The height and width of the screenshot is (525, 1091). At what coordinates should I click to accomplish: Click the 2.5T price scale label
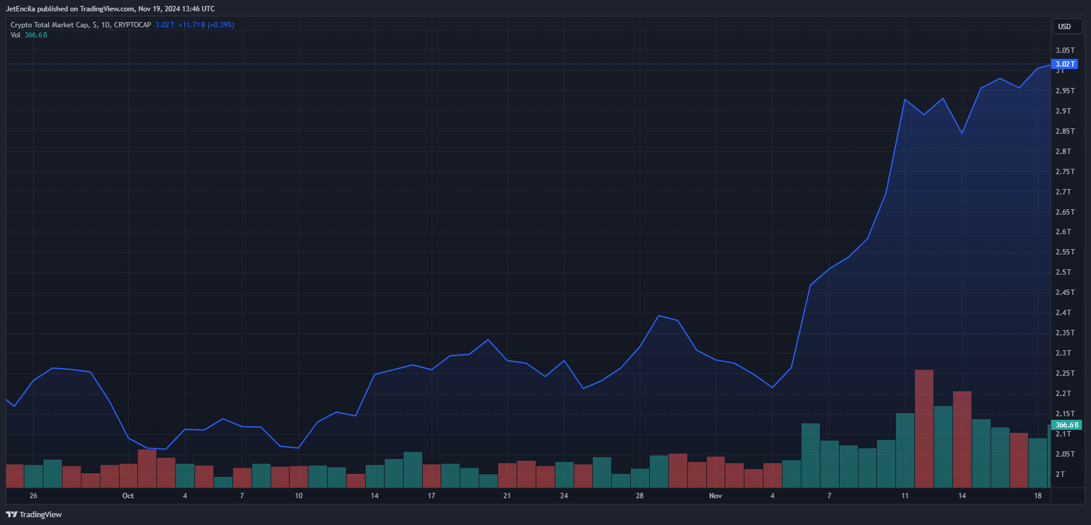click(x=1063, y=272)
